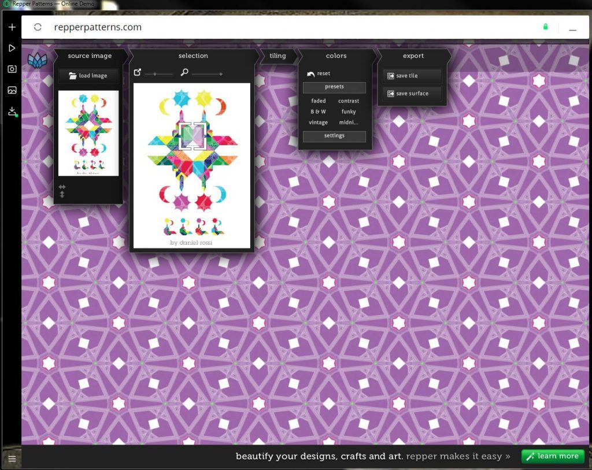Expand the presets section in colors
592x470 pixels.
[x=334, y=87]
